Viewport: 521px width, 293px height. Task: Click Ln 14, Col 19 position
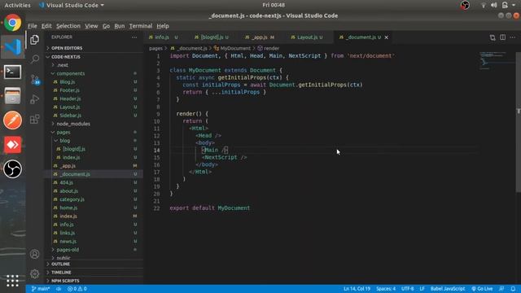(x=357, y=289)
